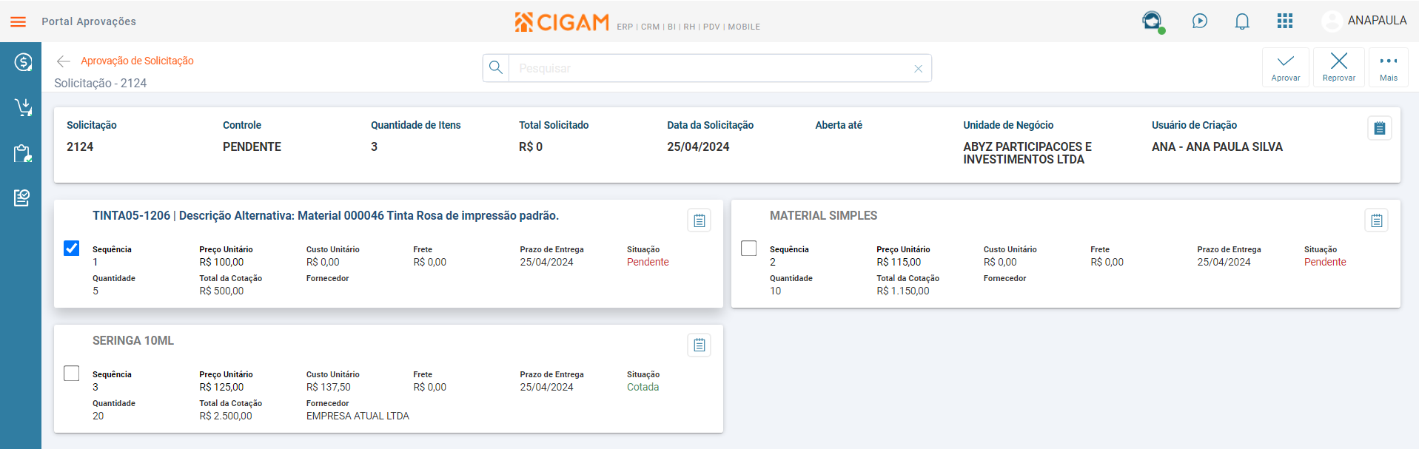Click R$ 2.500,00 quotation total

tap(226, 416)
